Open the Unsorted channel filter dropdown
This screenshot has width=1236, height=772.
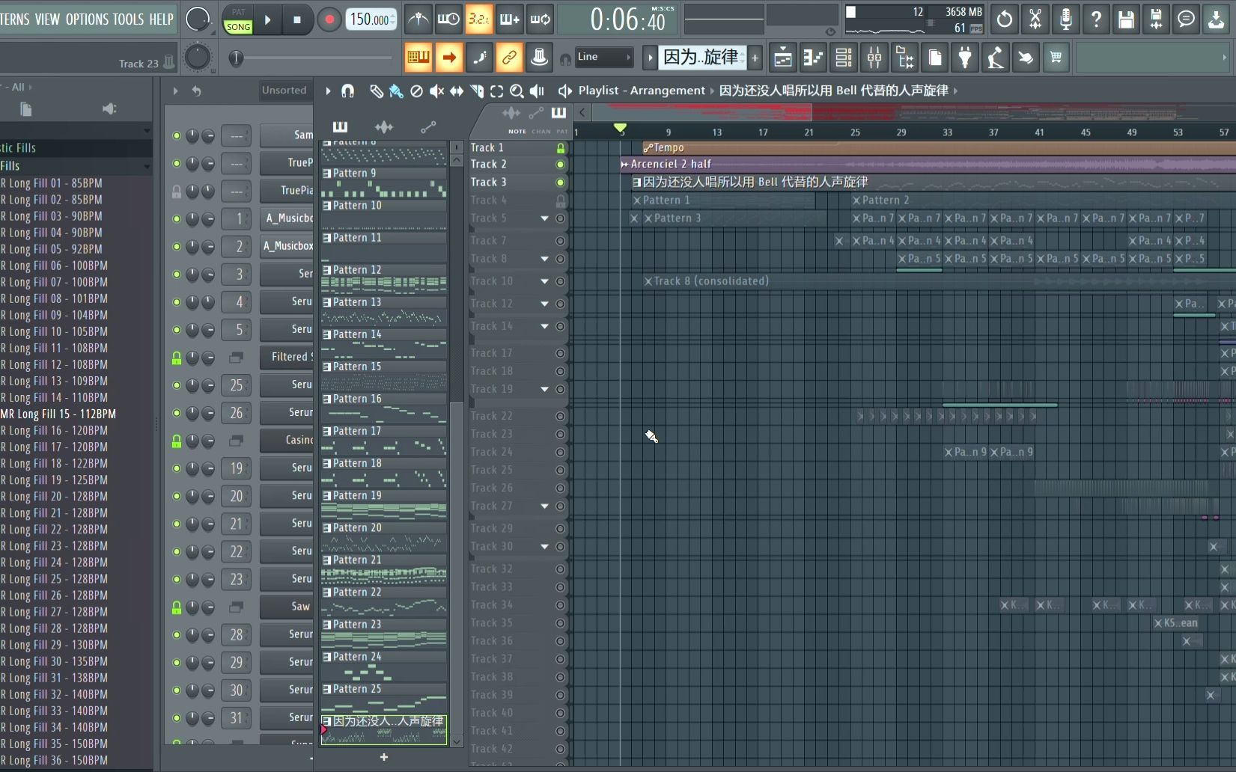click(284, 91)
